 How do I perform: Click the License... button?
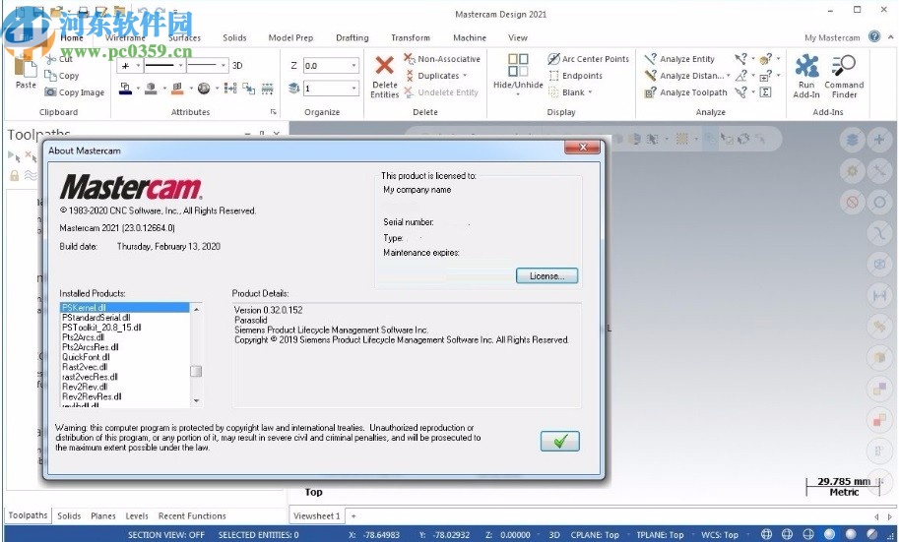[546, 275]
